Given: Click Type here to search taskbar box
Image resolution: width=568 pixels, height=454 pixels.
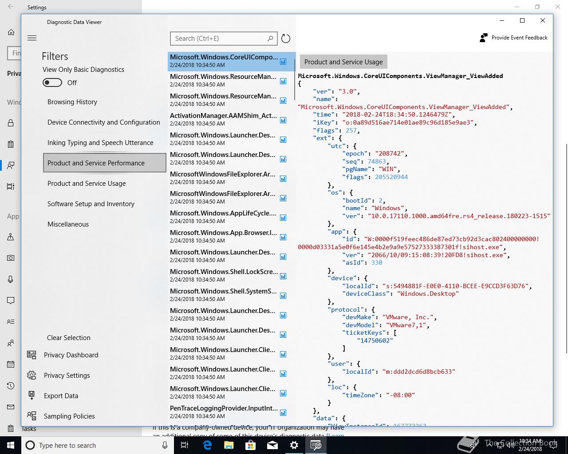Looking at the screenshot, I should 98,445.
